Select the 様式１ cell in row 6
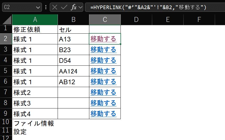 coord(35,82)
